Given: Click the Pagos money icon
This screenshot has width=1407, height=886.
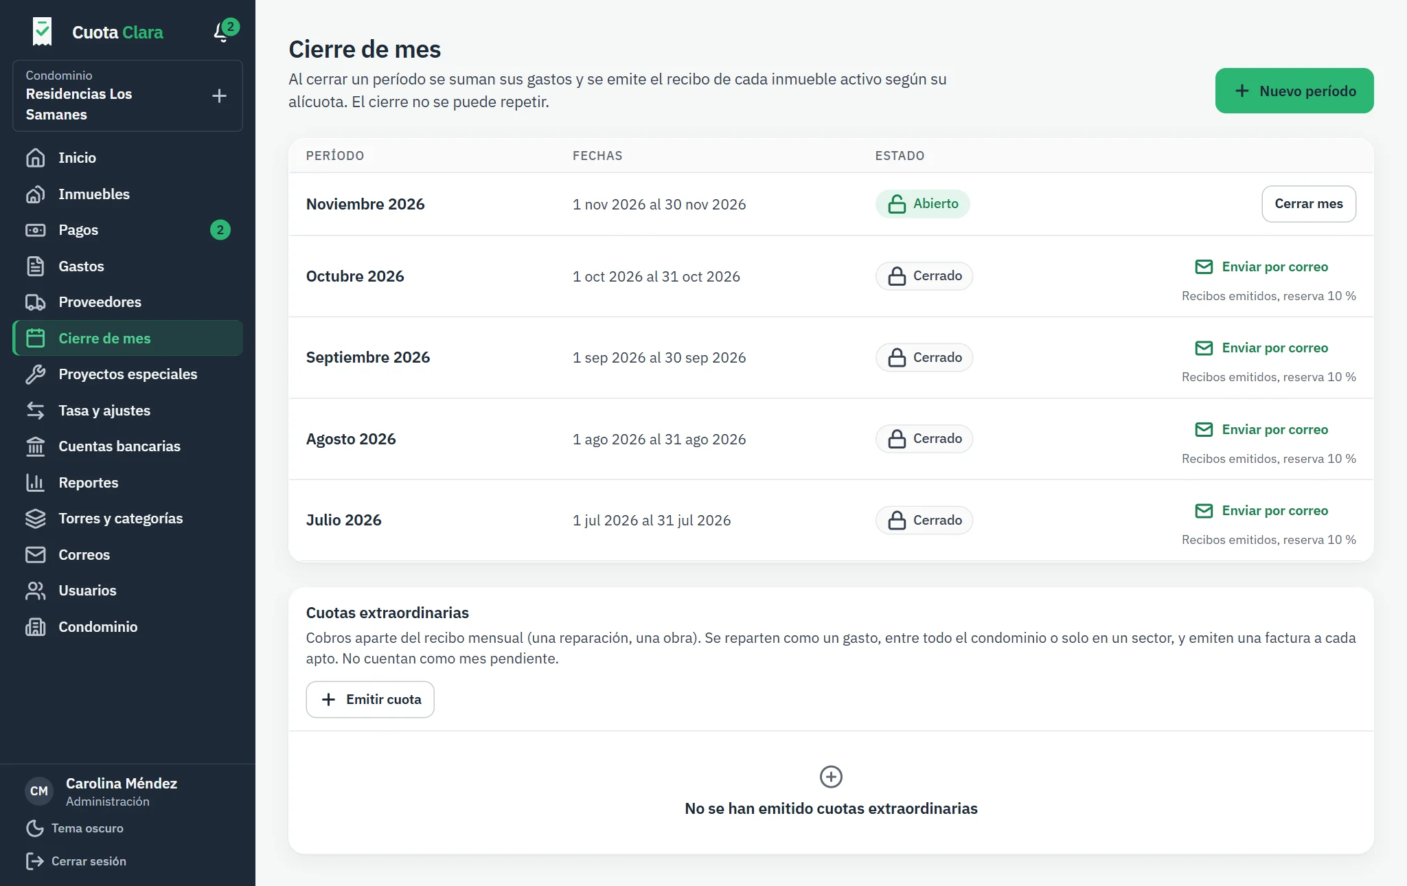Looking at the screenshot, I should (36, 230).
